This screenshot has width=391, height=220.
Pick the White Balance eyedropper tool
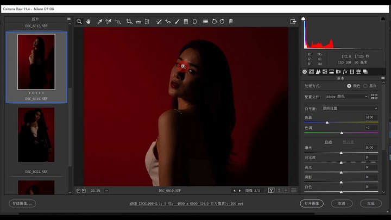point(99,21)
